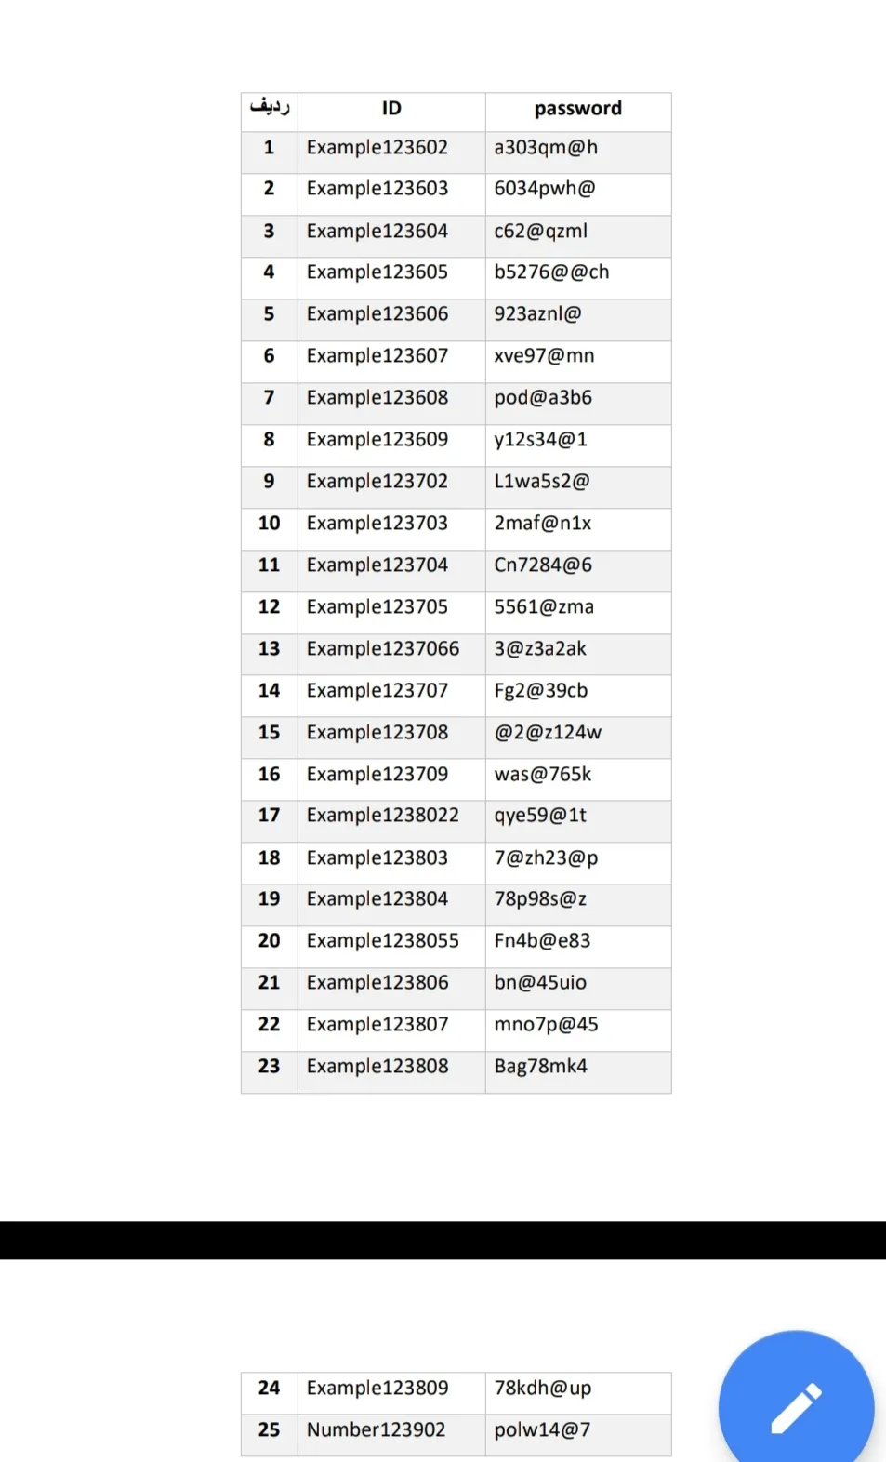Click the password column header
This screenshot has width=886, height=1462.
pos(577,109)
